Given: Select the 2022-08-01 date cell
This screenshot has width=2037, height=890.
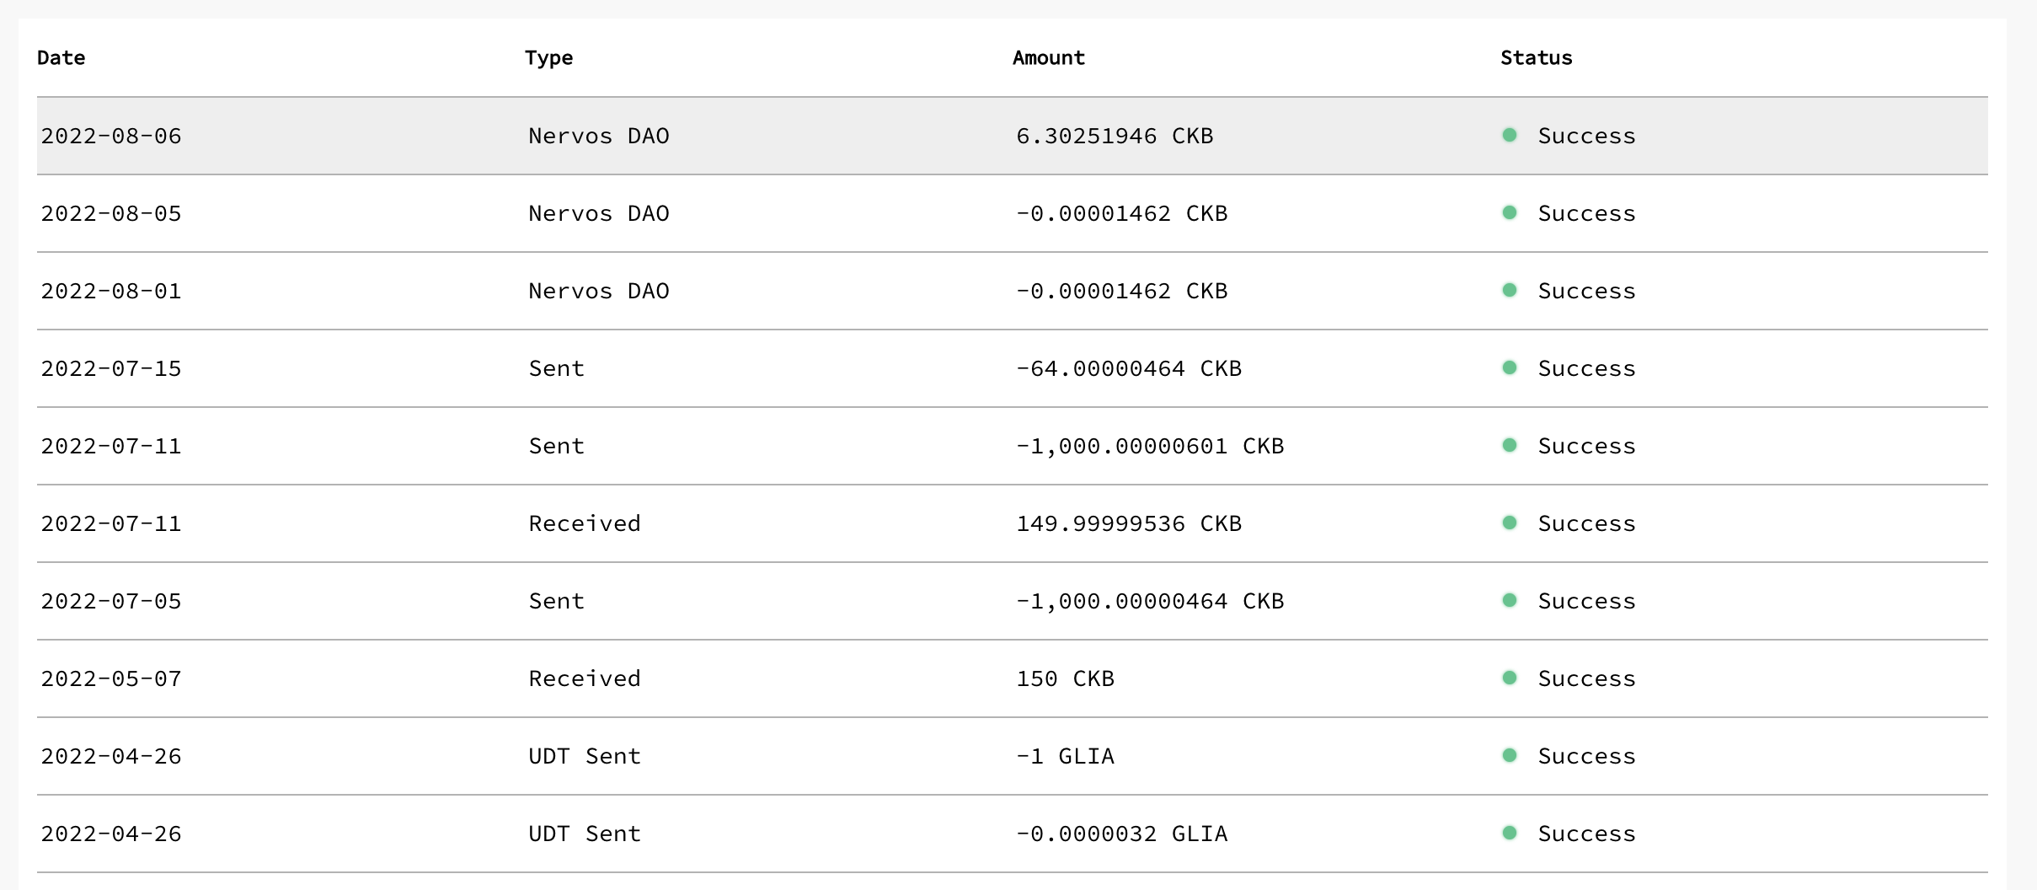Looking at the screenshot, I should (x=111, y=291).
